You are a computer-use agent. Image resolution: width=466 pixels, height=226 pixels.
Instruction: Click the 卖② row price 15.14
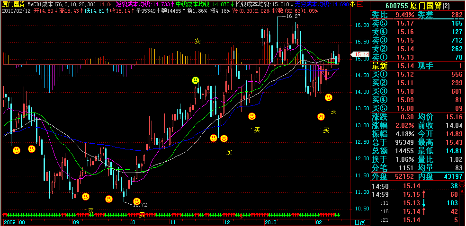[404, 49]
